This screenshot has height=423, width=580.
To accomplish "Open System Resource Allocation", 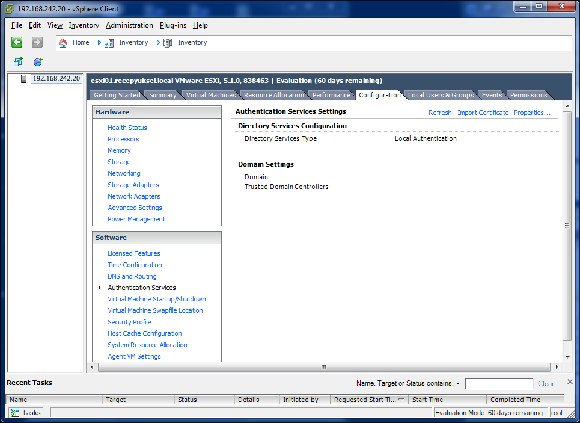I will pyautogui.click(x=147, y=345).
